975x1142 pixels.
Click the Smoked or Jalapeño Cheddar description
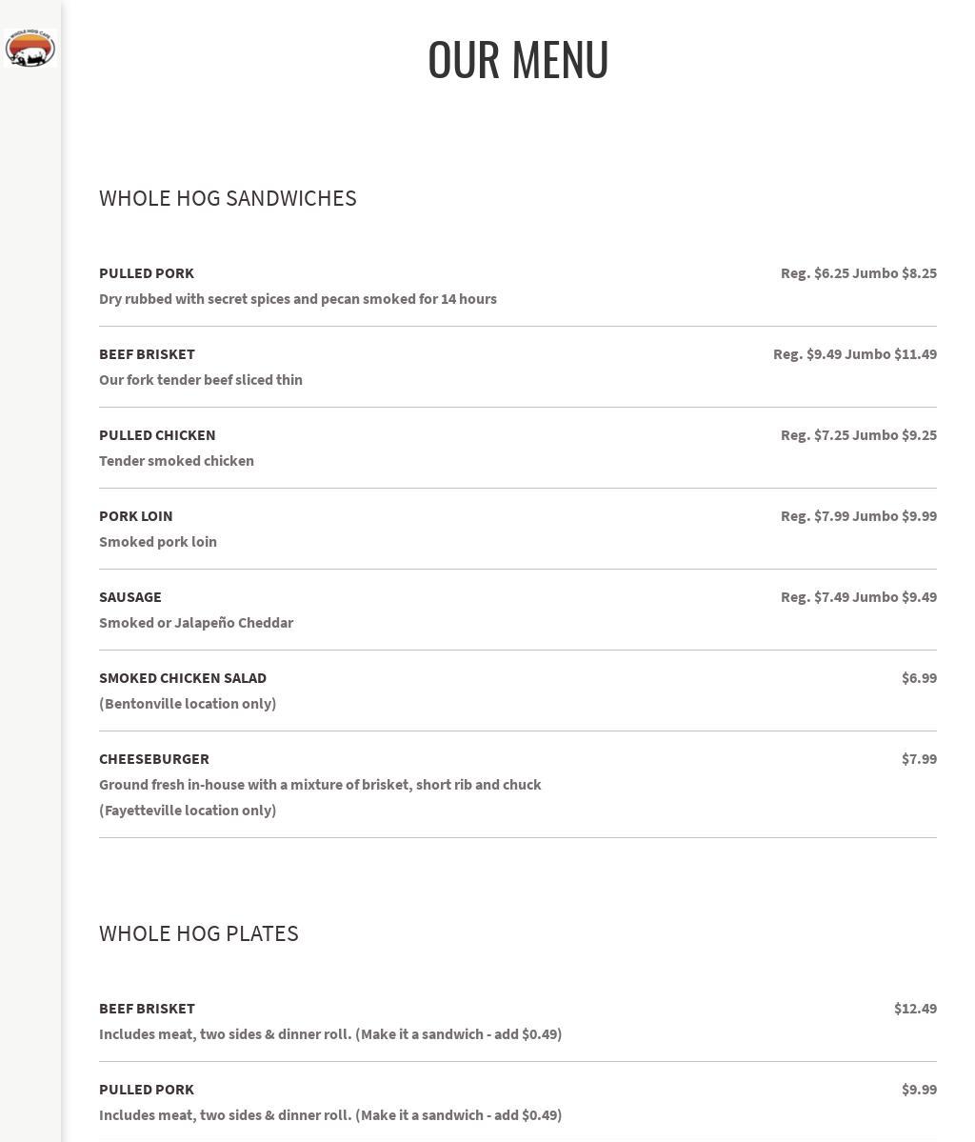[196, 623]
